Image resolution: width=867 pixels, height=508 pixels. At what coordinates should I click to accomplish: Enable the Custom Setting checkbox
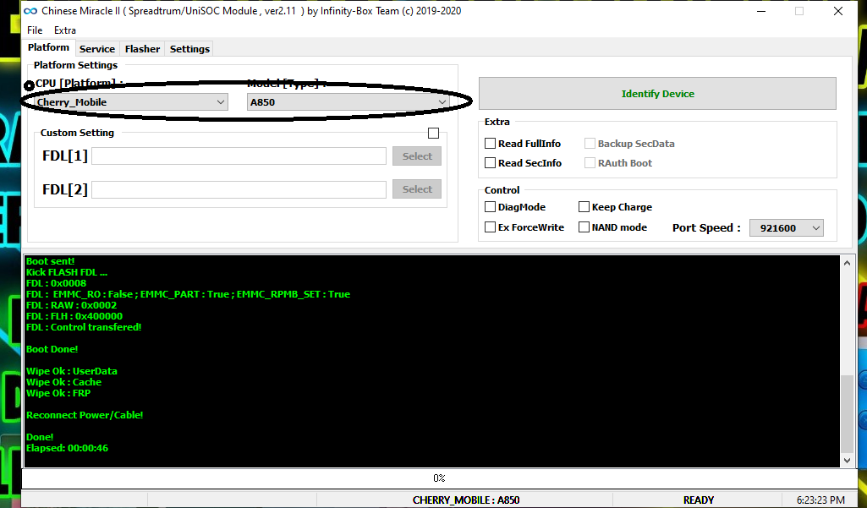433,134
